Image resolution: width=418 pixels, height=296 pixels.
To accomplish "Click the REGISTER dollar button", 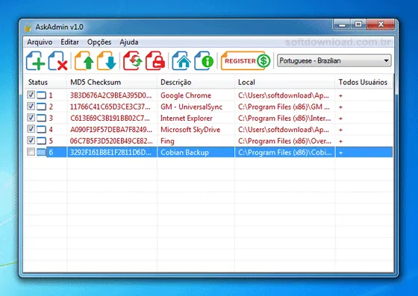I will 246,61.
